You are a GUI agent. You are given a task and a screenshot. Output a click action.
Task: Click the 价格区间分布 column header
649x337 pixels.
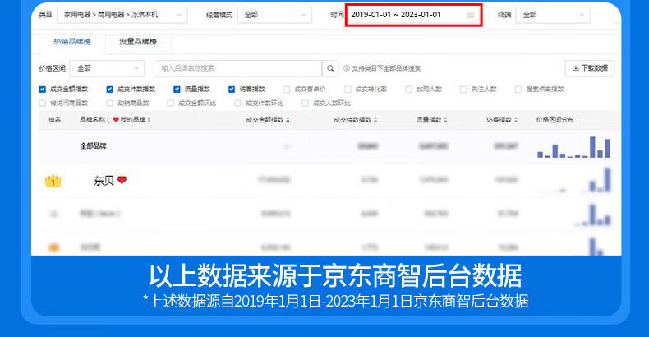coord(555,120)
